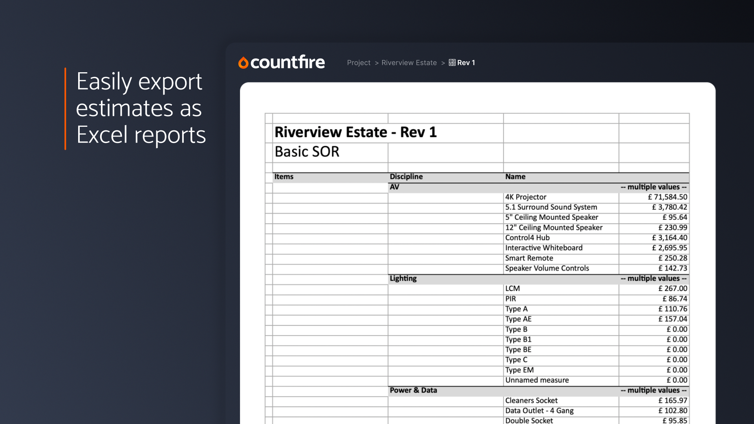
Task: Select the Smart Remote item
Action: click(x=529, y=258)
